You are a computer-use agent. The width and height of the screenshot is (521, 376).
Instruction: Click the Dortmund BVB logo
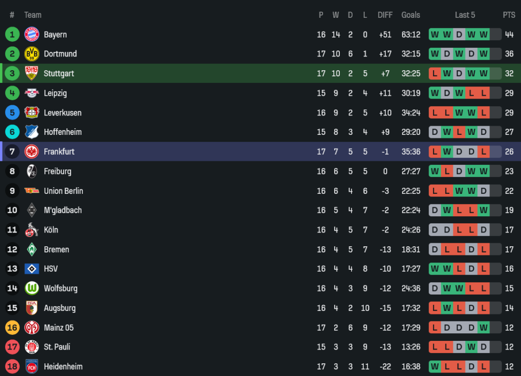coord(32,54)
